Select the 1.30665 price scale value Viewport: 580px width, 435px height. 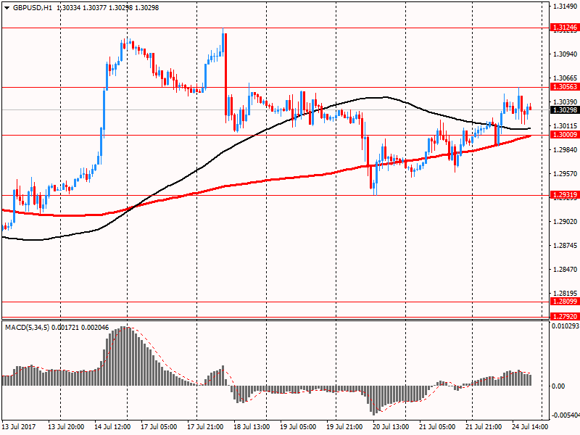pos(565,78)
